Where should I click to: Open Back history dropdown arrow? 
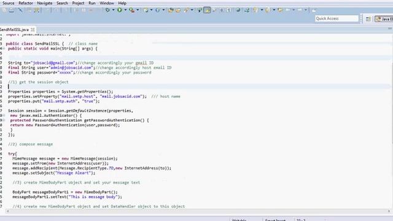pyautogui.click(x=294, y=10)
